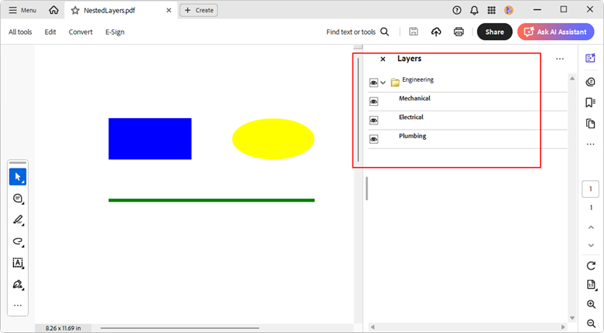Open the Layers panel options menu

pos(560,59)
